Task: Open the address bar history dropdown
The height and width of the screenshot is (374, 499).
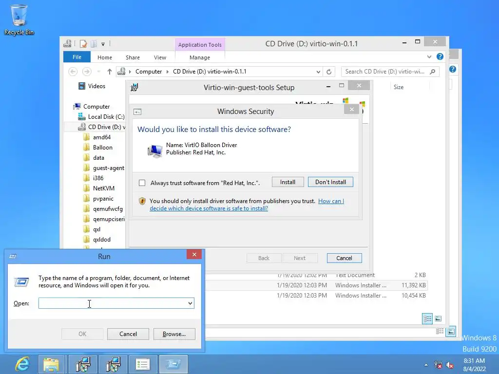Action: [318, 72]
